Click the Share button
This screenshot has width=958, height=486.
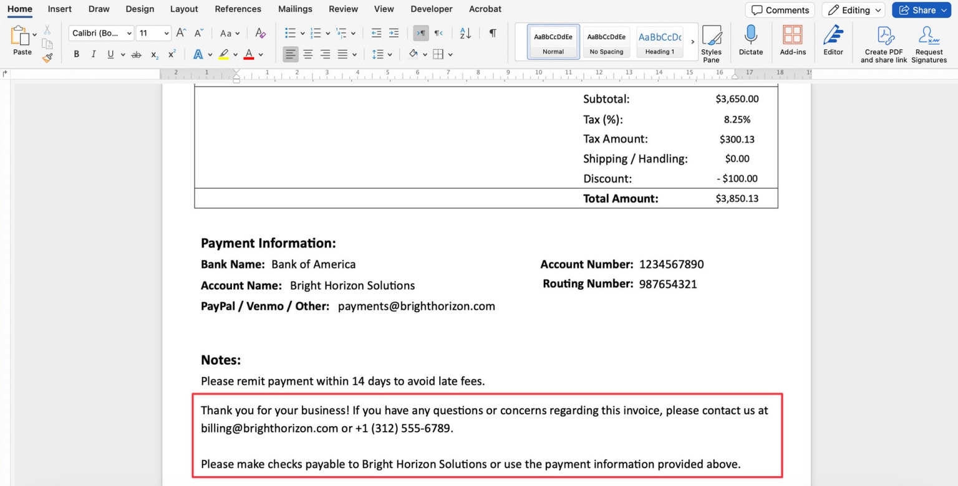pyautogui.click(x=921, y=10)
